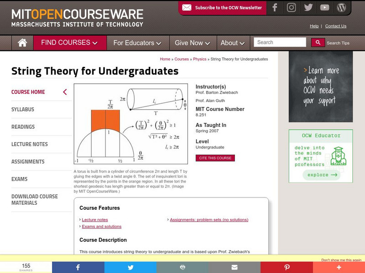
Task: Click into the Search text field
Action: [x=280, y=42]
